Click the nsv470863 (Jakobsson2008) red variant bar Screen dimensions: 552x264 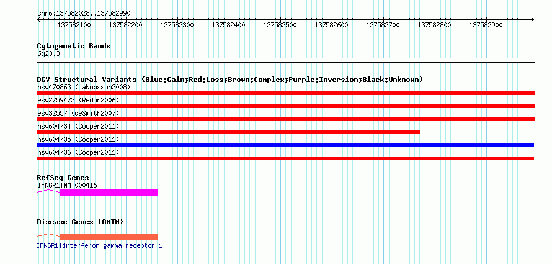[x=285, y=93]
